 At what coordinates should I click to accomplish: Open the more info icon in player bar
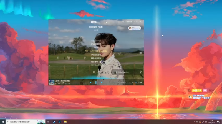69,83
